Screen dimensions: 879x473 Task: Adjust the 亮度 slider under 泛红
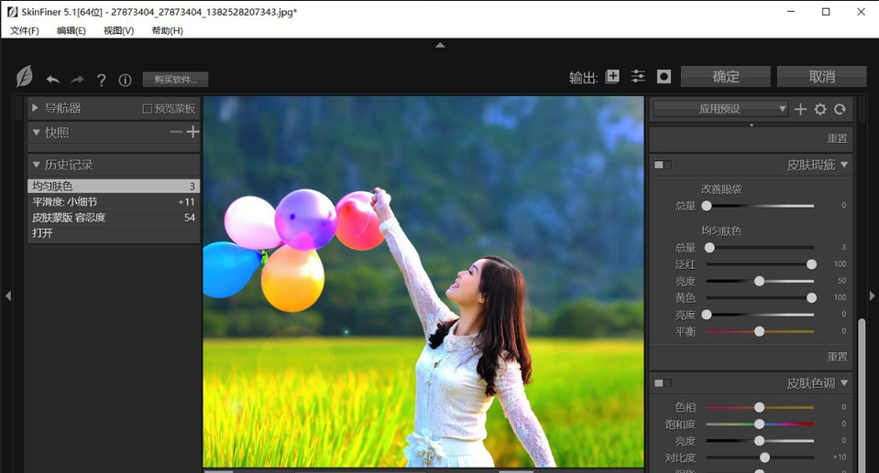[760, 281]
